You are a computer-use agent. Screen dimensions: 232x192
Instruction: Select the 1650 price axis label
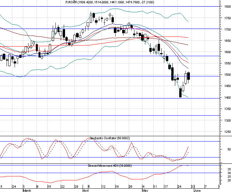227,41
